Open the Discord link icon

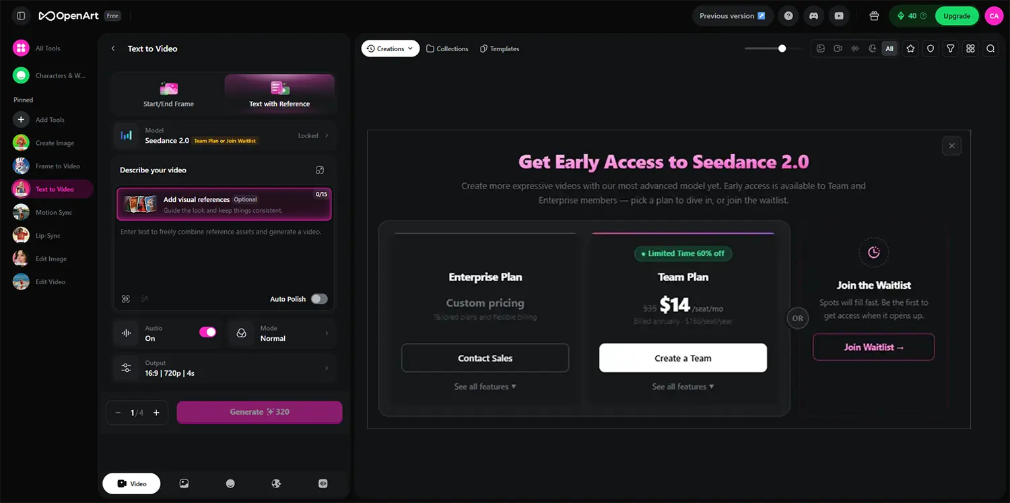[813, 15]
